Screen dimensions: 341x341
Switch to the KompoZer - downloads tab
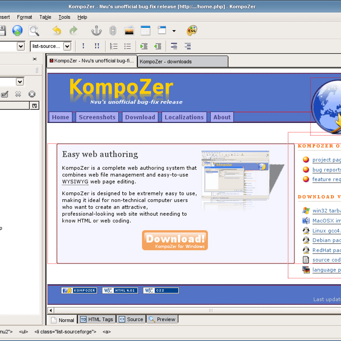[183, 62]
